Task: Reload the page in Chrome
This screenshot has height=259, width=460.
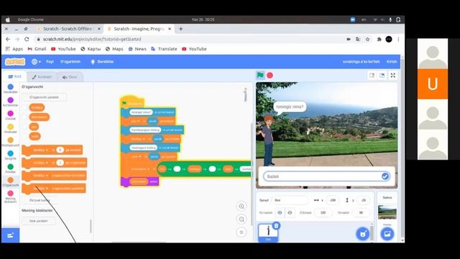Action: coord(27,39)
